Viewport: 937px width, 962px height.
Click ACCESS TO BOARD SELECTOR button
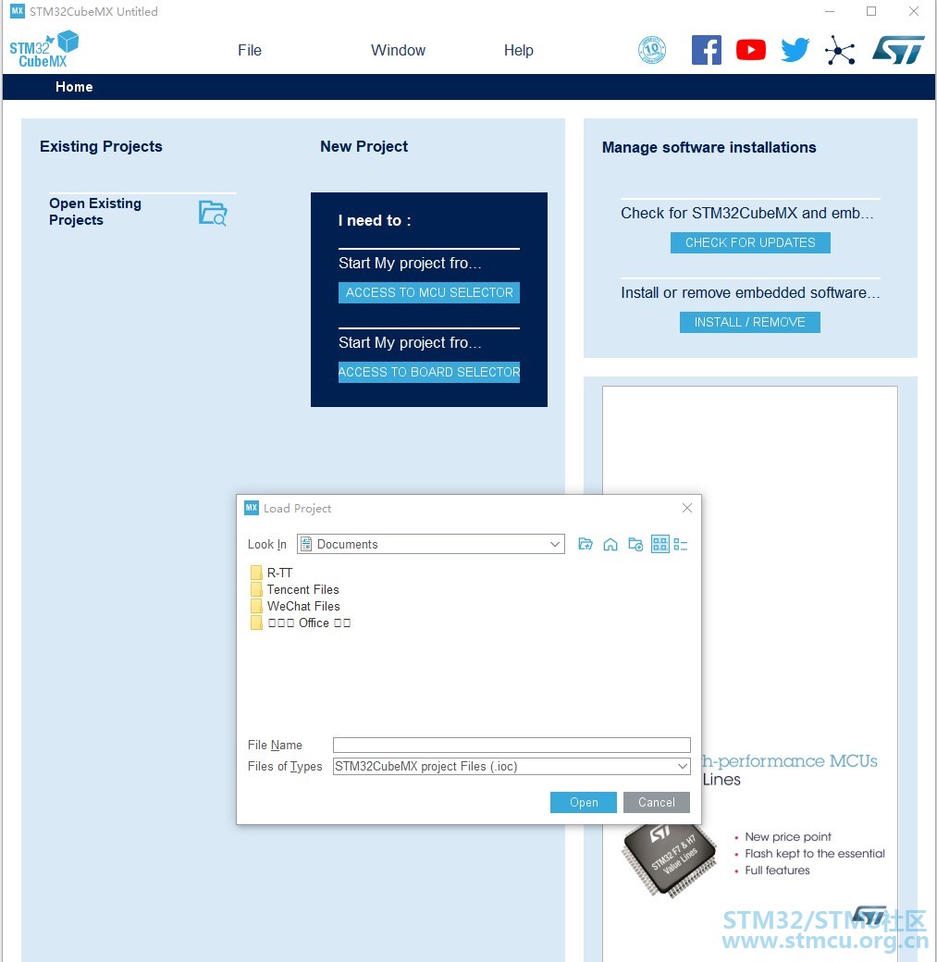click(429, 373)
